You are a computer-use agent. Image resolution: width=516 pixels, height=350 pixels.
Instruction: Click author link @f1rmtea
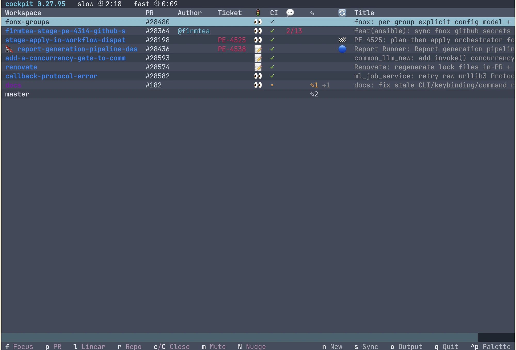[193, 31]
